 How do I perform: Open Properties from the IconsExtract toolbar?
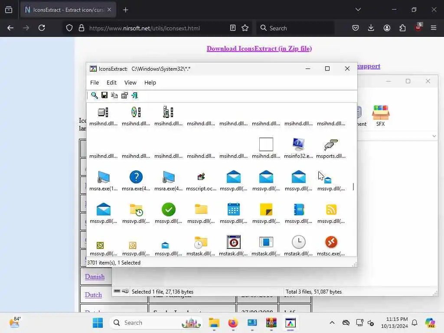124,95
